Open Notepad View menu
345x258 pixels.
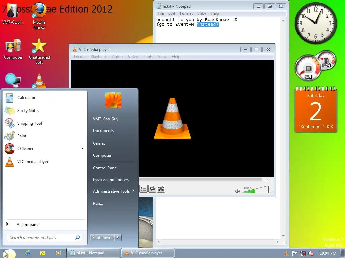click(201, 13)
